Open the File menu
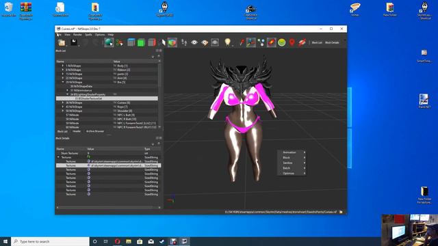Image resolution: width=438 pixels, height=246 pixels. point(59,35)
